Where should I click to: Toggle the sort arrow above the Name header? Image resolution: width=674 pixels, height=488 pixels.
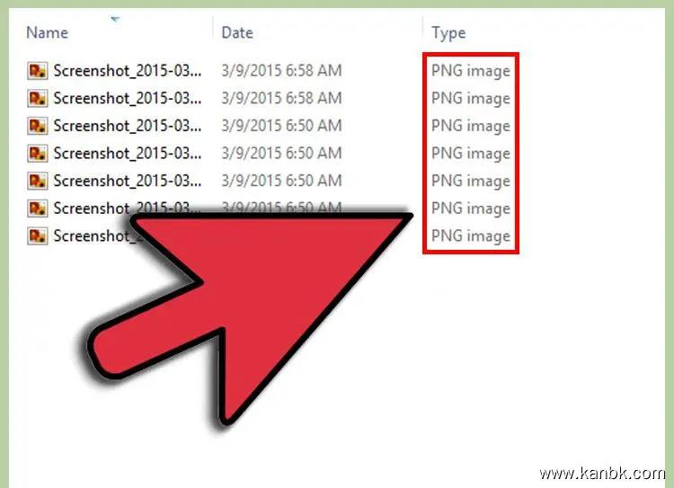click(115, 19)
